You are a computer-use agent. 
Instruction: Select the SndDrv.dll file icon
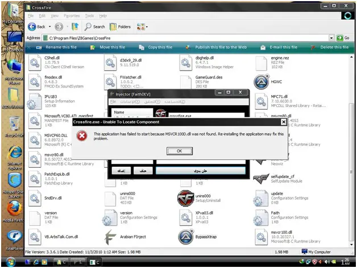coord(35,198)
